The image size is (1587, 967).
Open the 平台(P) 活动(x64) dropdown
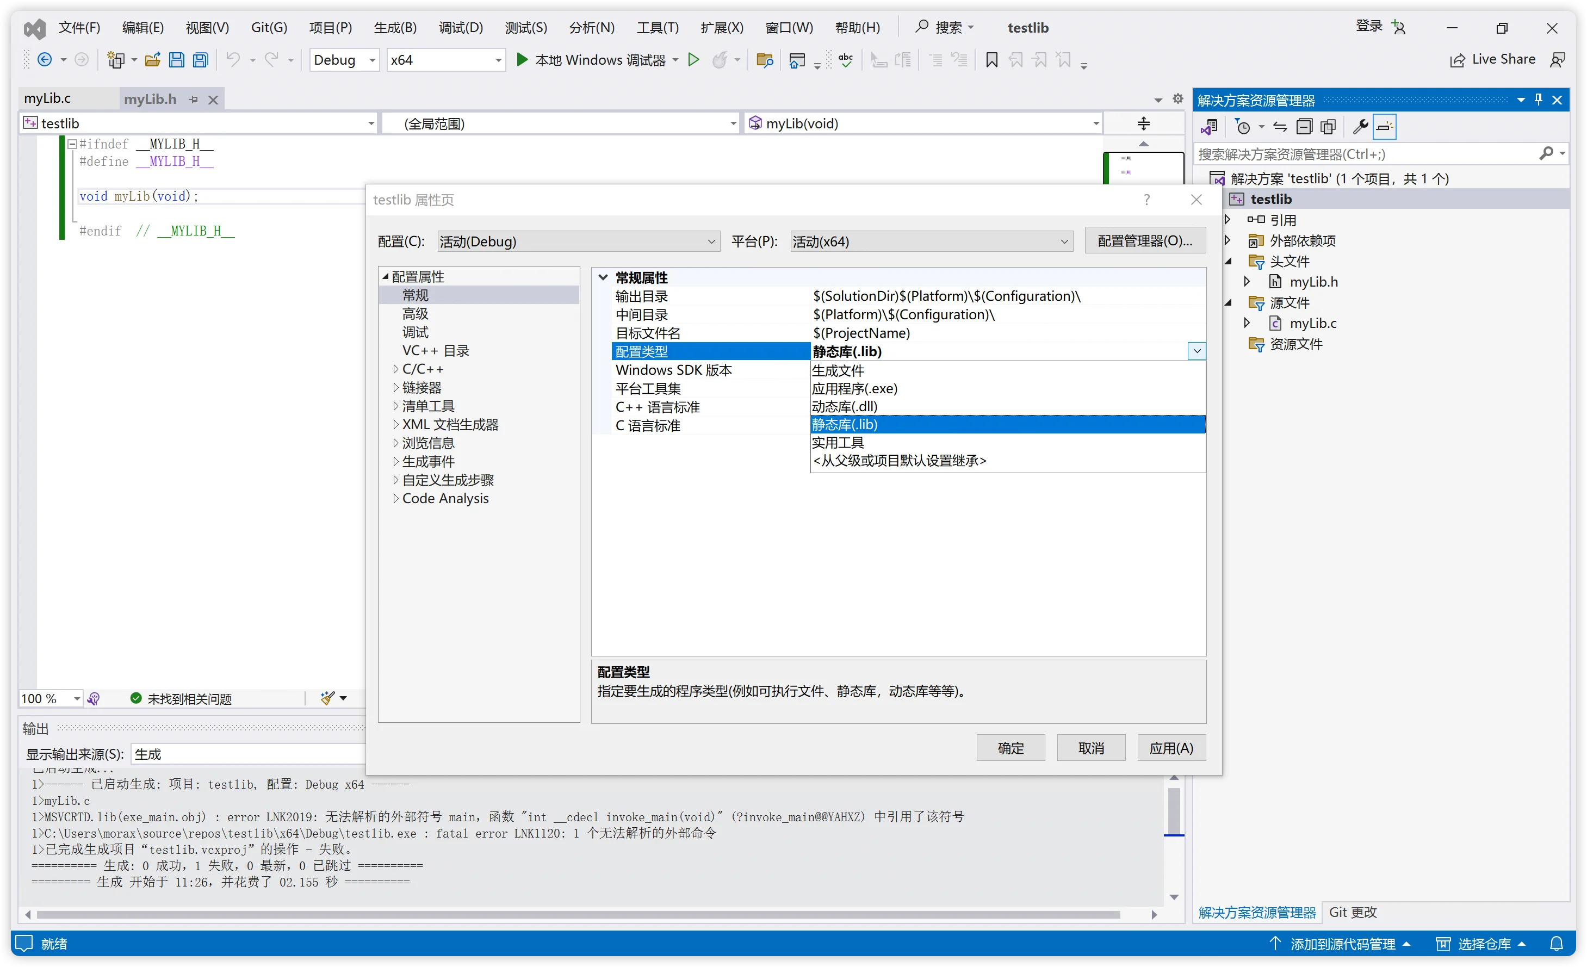tap(931, 241)
